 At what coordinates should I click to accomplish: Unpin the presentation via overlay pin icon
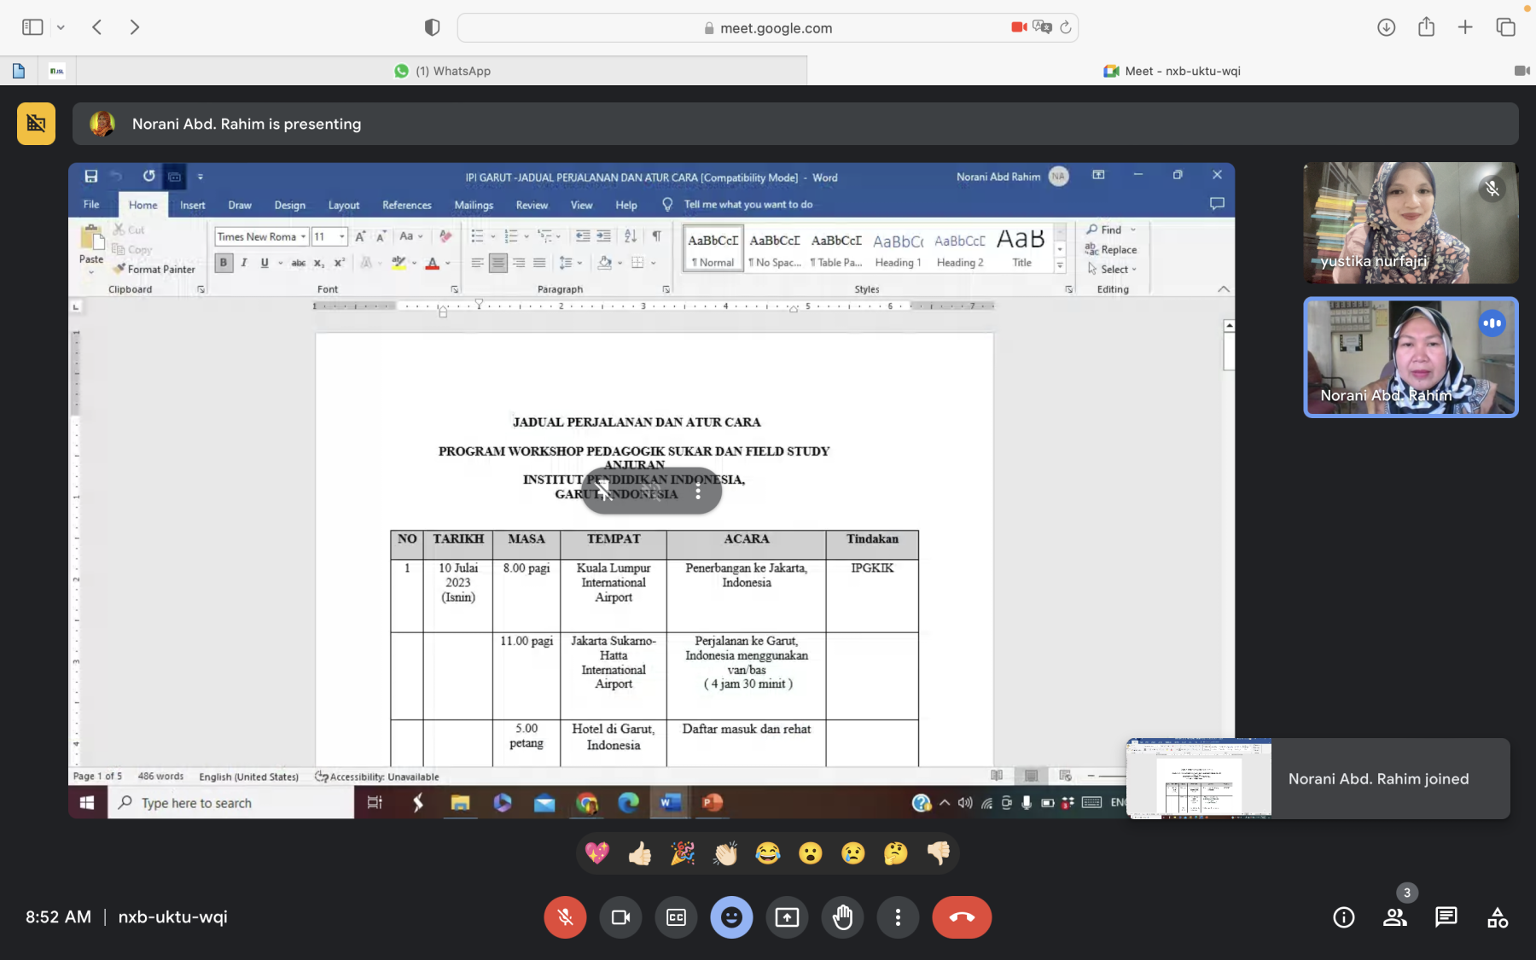coord(605,492)
